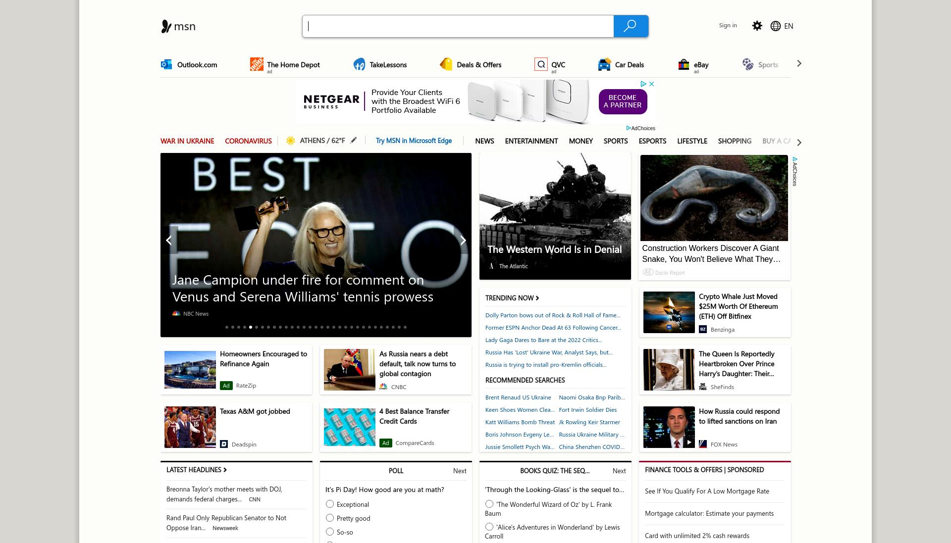Select 'The Wonderful Wizard of Oz' quiz answer
951x543 pixels.
489,504
